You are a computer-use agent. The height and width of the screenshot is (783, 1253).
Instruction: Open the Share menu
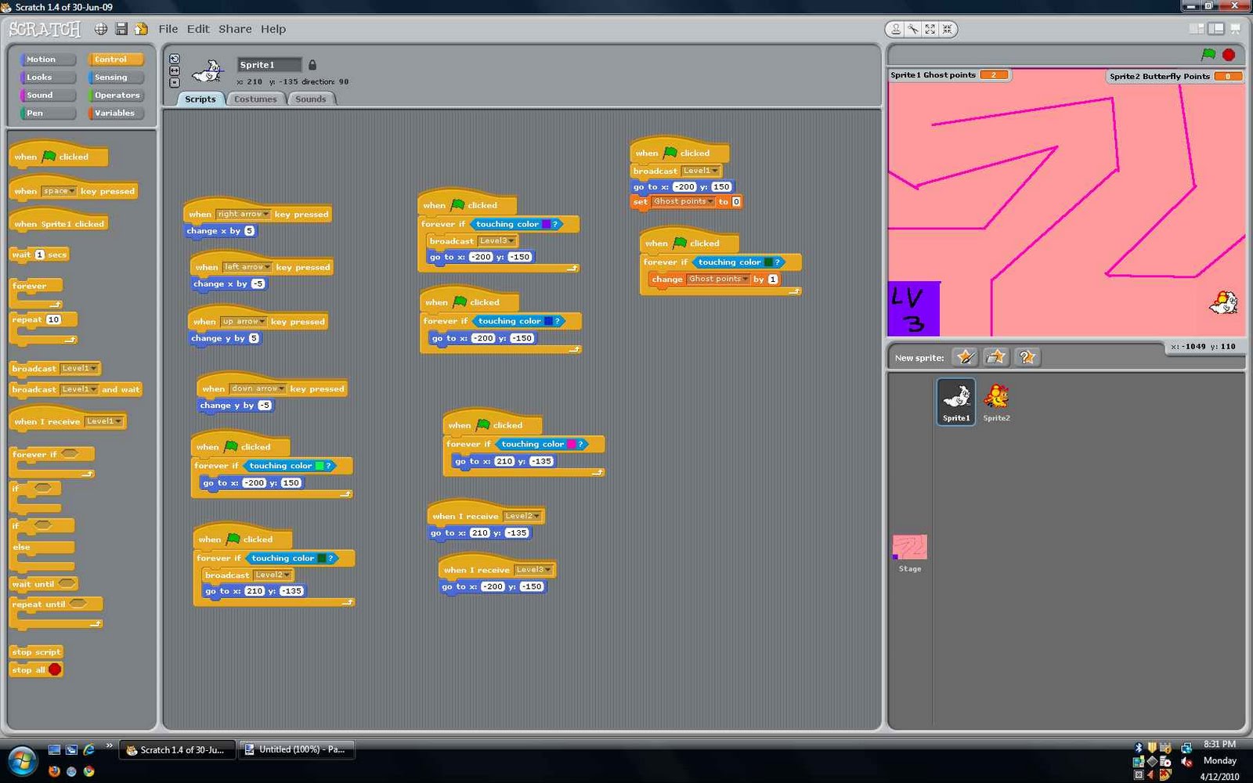click(235, 29)
